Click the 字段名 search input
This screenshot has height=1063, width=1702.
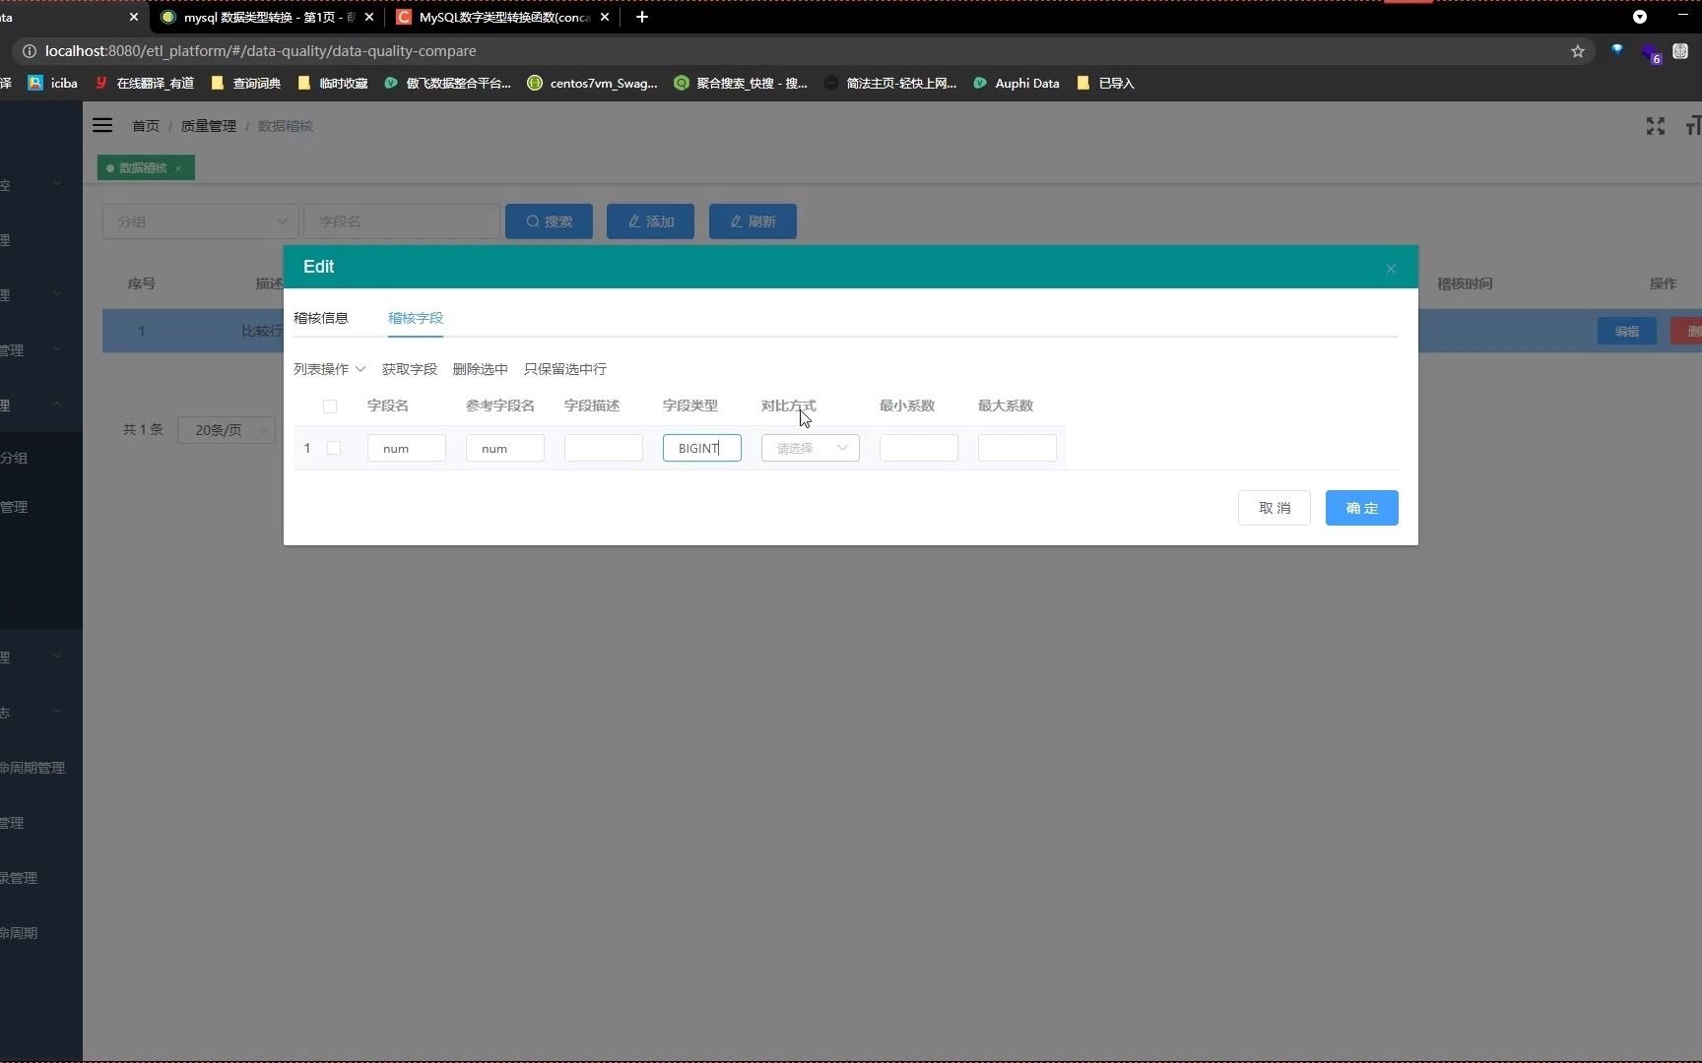tap(402, 221)
